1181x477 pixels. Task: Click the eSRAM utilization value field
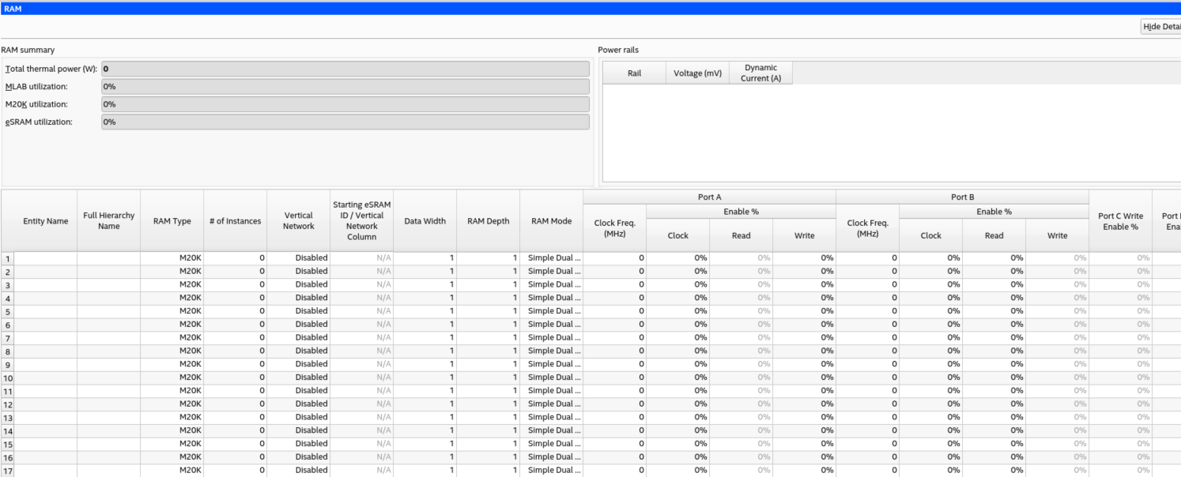coord(345,122)
